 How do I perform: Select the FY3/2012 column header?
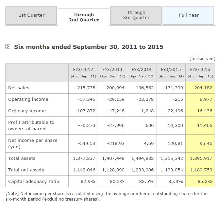click(x=83, y=72)
